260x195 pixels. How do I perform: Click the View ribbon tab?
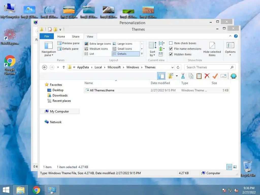[90, 37]
